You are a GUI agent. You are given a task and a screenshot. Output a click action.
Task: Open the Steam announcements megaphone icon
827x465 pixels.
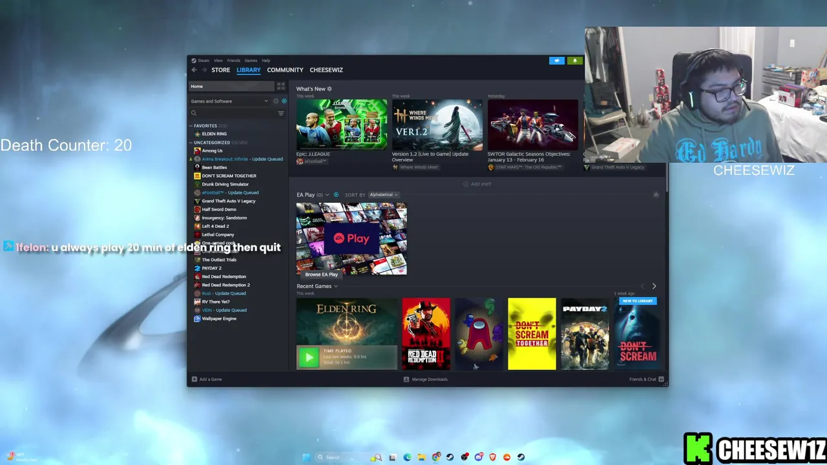pyautogui.click(x=557, y=61)
